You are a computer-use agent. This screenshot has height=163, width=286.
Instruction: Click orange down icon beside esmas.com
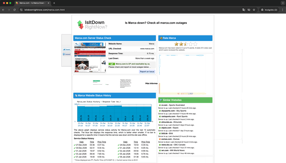[x=160, y=139]
